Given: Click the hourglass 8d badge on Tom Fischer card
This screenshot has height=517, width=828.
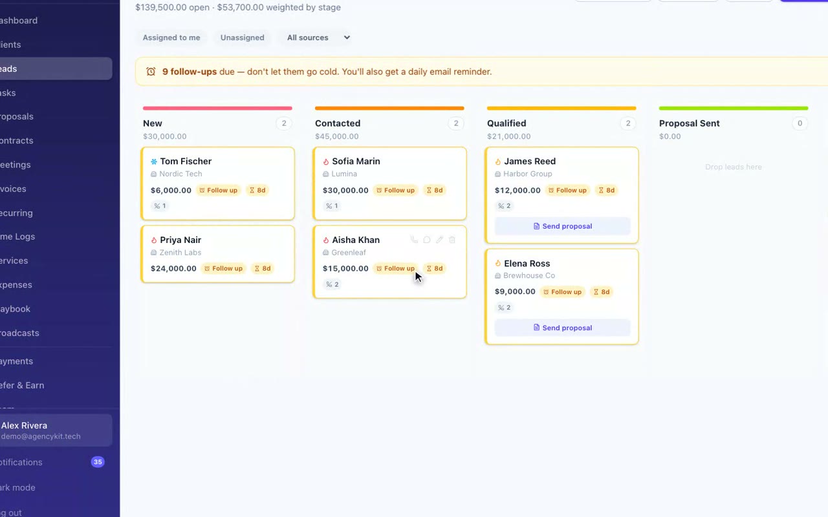Looking at the screenshot, I should coord(258,190).
